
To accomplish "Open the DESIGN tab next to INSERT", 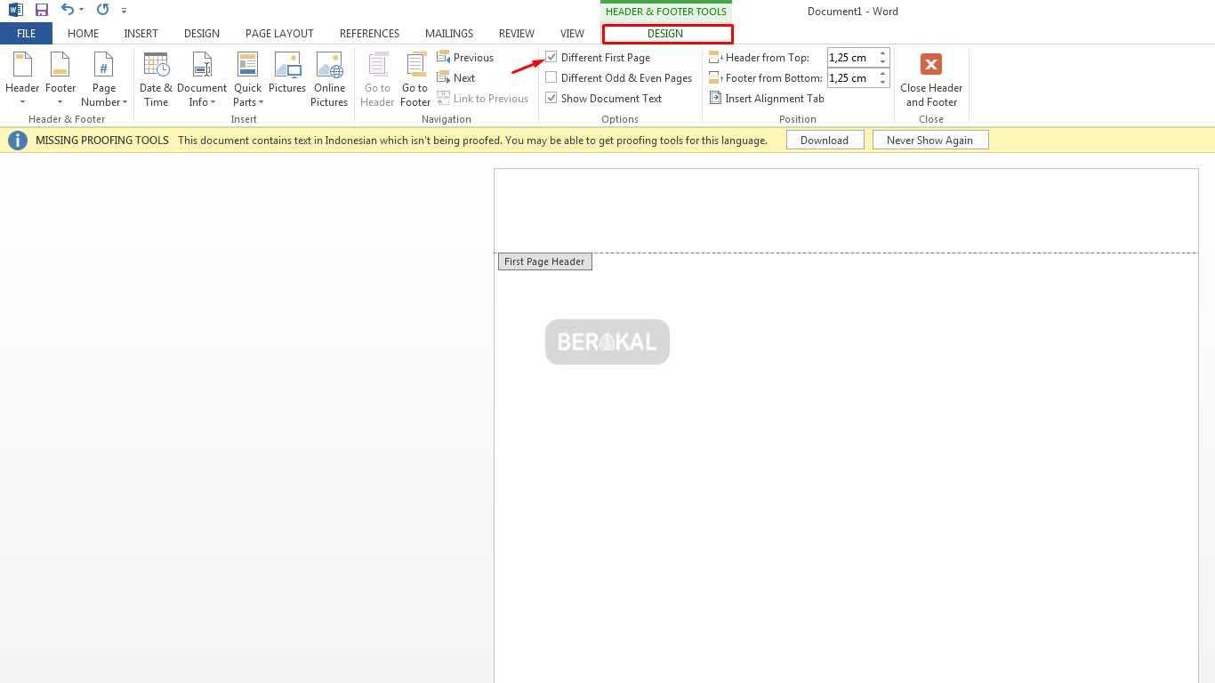I will (202, 33).
